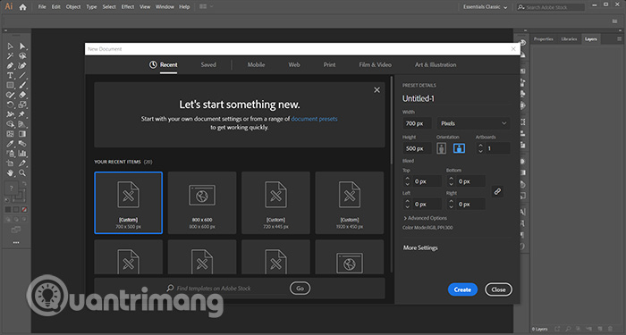Click the Create button
Image resolution: width=626 pixels, height=335 pixels.
[x=462, y=289]
